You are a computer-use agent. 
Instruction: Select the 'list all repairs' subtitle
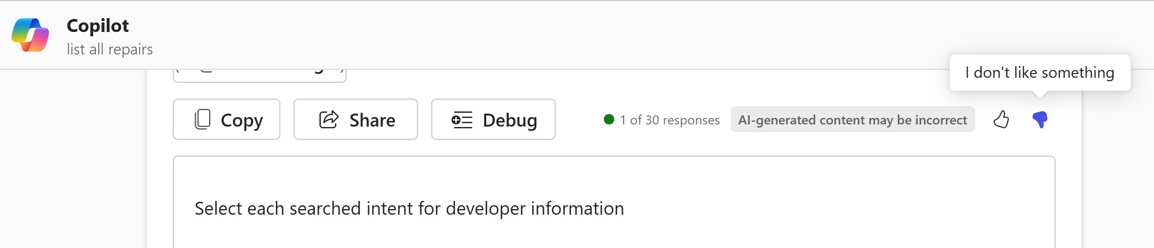tap(110, 49)
